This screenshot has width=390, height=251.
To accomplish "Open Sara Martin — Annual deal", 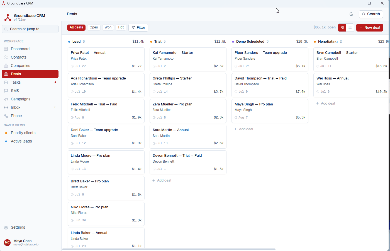I will (x=188, y=137).
